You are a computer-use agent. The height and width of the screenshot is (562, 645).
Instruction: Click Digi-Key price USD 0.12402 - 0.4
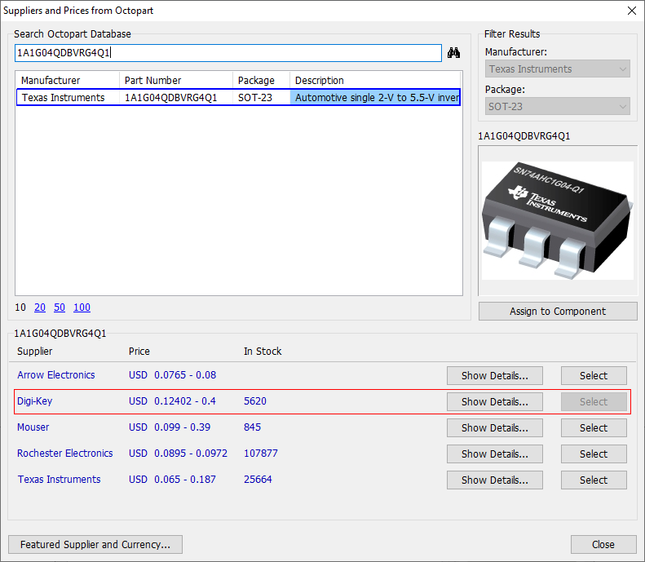coord(172,401)
